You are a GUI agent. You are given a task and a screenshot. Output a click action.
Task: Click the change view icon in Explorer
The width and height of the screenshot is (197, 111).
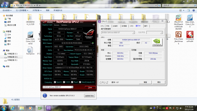181,10
